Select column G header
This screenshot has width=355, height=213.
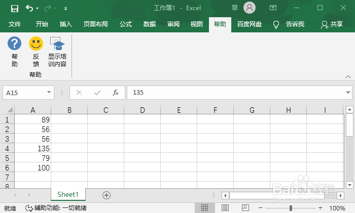tap(252, 110)
